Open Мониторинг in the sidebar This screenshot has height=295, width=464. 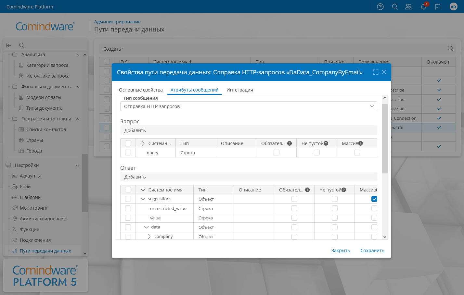(x=34, y=208)
